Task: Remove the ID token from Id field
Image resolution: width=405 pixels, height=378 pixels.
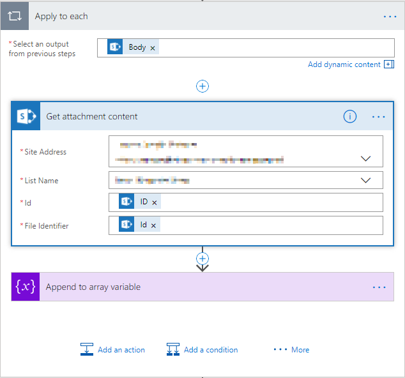Action: 155,202
